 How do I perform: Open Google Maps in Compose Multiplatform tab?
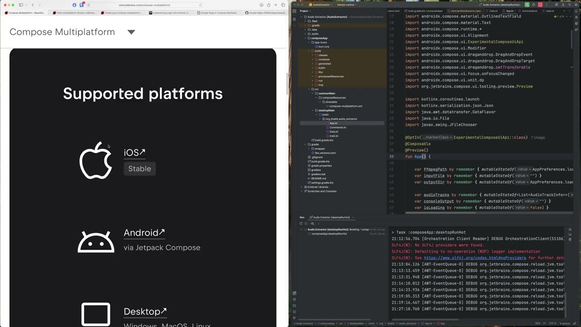(217, 13)
